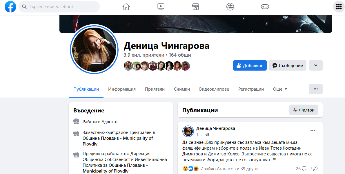Expand the chevron button beside Съобщение
This screenshot has width=345, height=174.
tap(315, 65)
